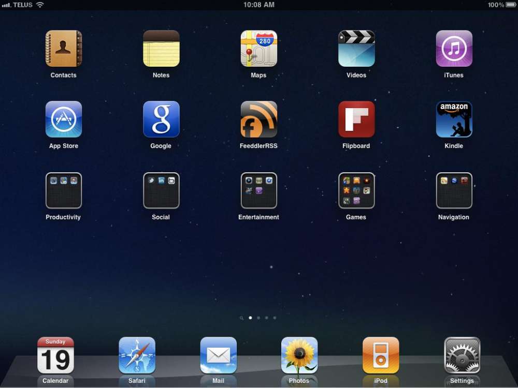The width and height of the screenshot is (518, 388).
Task: Open the FeeddlerRSS reader
Action: [x=259, y=120]
